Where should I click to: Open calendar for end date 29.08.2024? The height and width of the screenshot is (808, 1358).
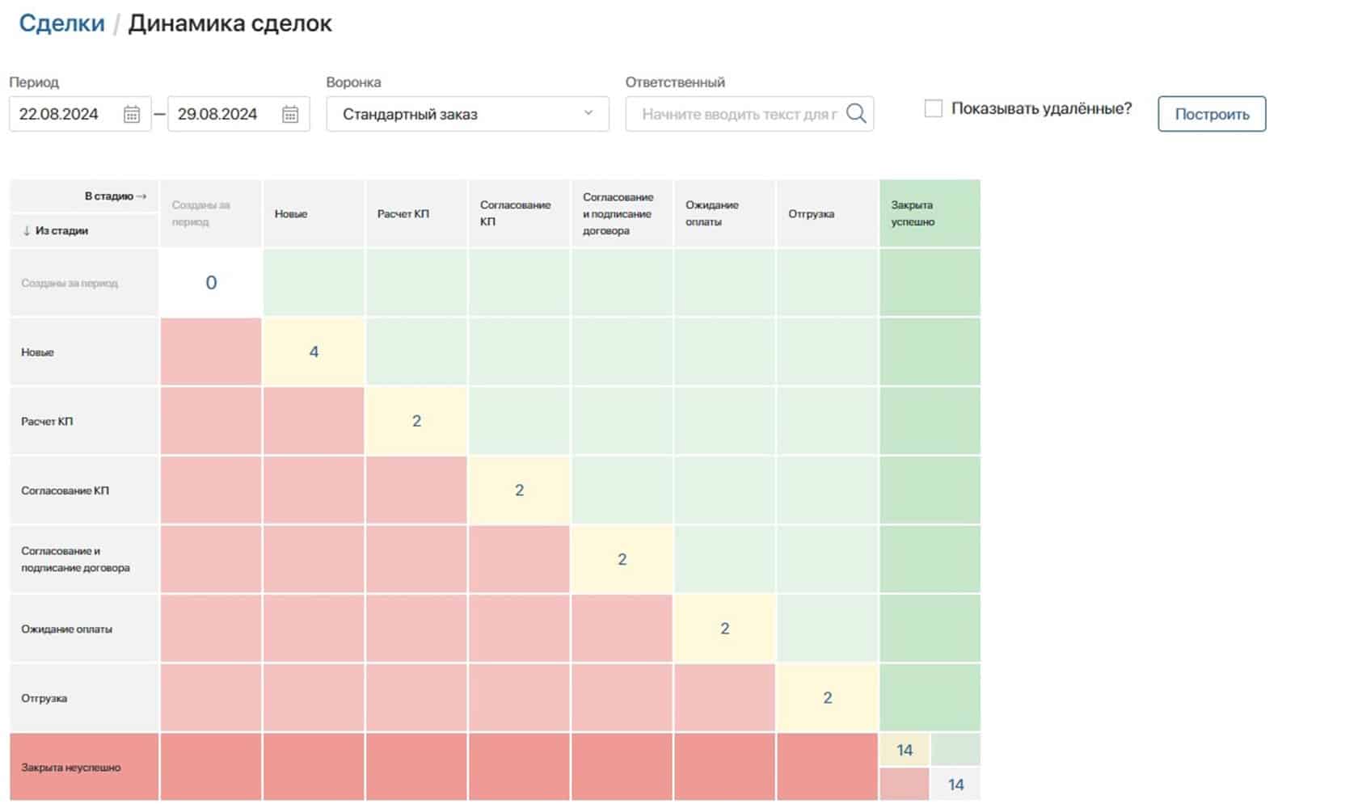coord(290,115)
